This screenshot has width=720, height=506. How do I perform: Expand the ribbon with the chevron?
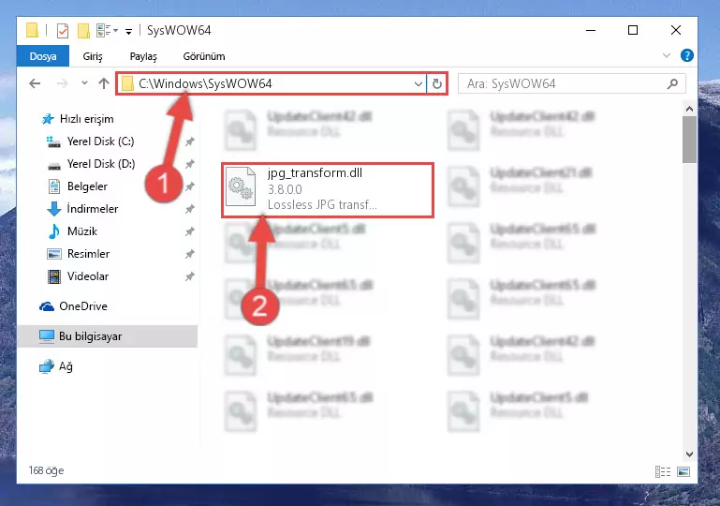pyautogui.click(x=667, y=55)
